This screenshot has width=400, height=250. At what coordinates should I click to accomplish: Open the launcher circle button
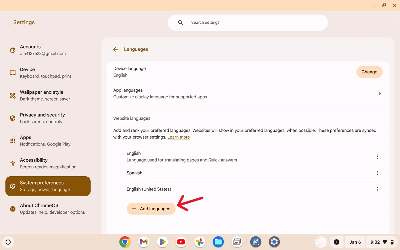8,242
